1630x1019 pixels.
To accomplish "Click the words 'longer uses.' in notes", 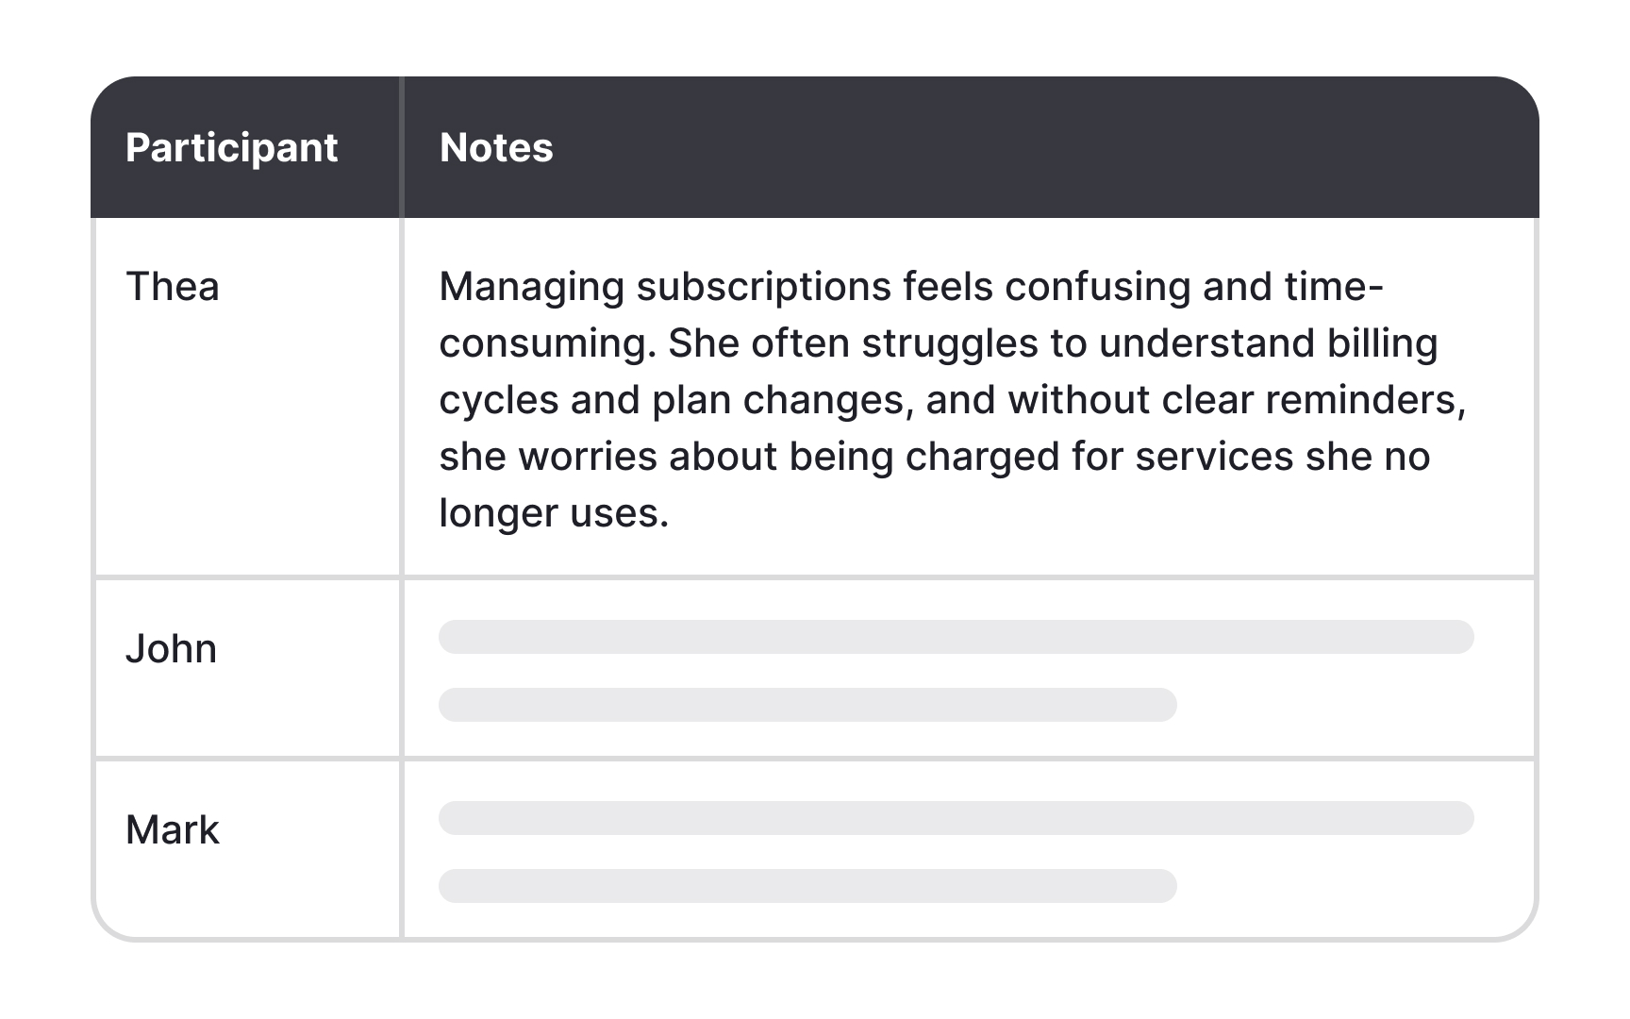I will coord(554,513).
